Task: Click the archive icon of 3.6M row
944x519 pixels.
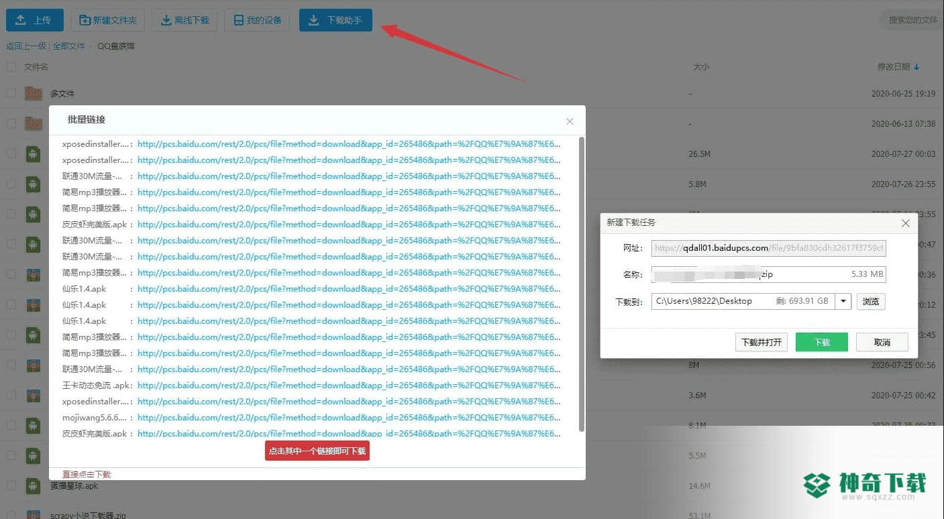Action: (x=33, y=396)
